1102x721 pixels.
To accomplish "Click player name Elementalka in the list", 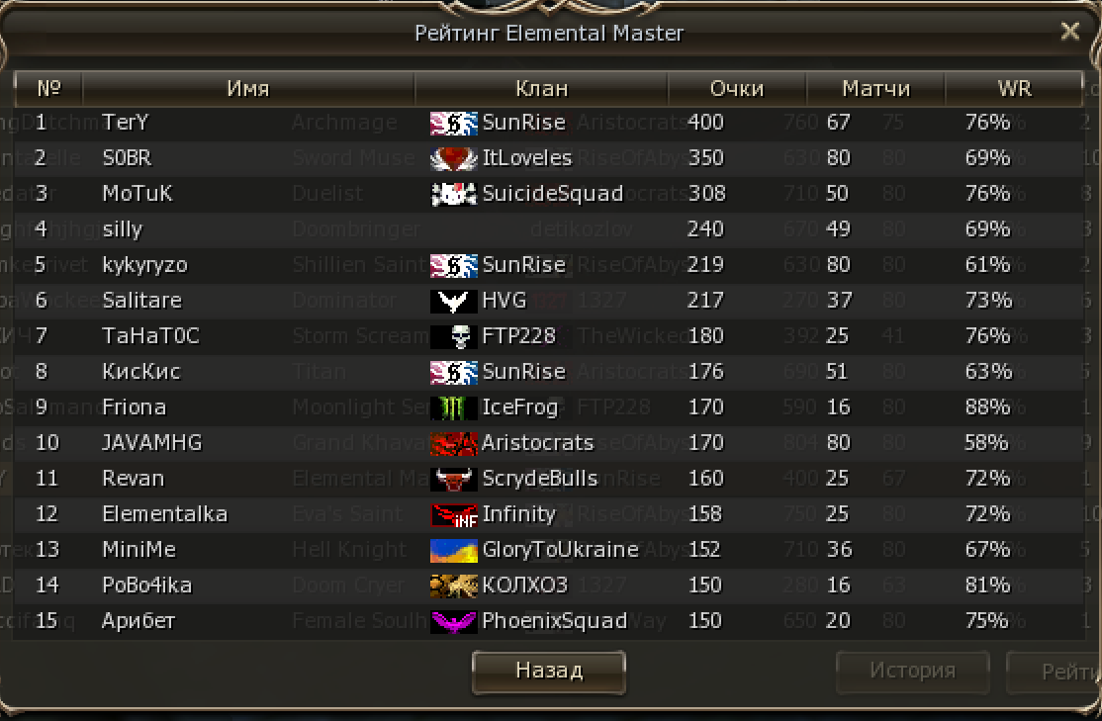I will (164, 514).
